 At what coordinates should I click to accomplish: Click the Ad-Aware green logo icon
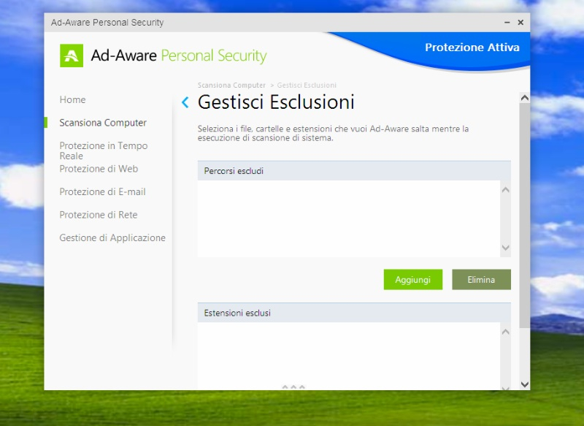72,56
